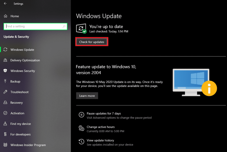Click the update history icon
The height and width of the screenshot is (152, 227).
pos(81,142)
